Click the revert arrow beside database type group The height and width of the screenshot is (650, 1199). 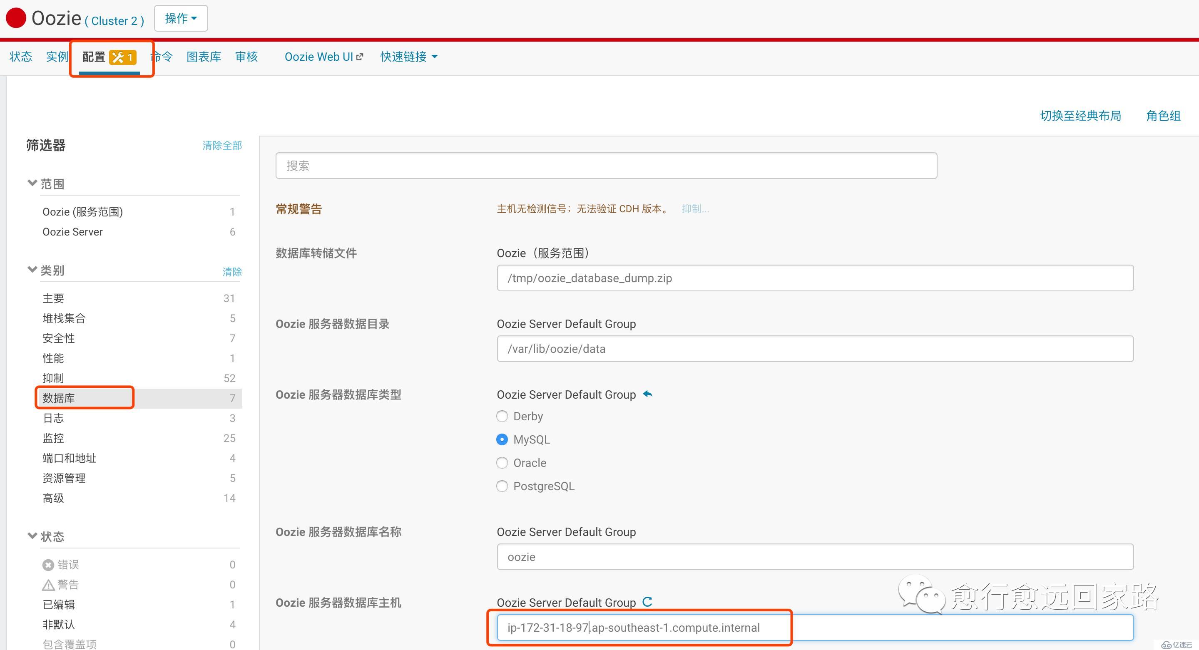pyautogui.click(x=647, y=394)
